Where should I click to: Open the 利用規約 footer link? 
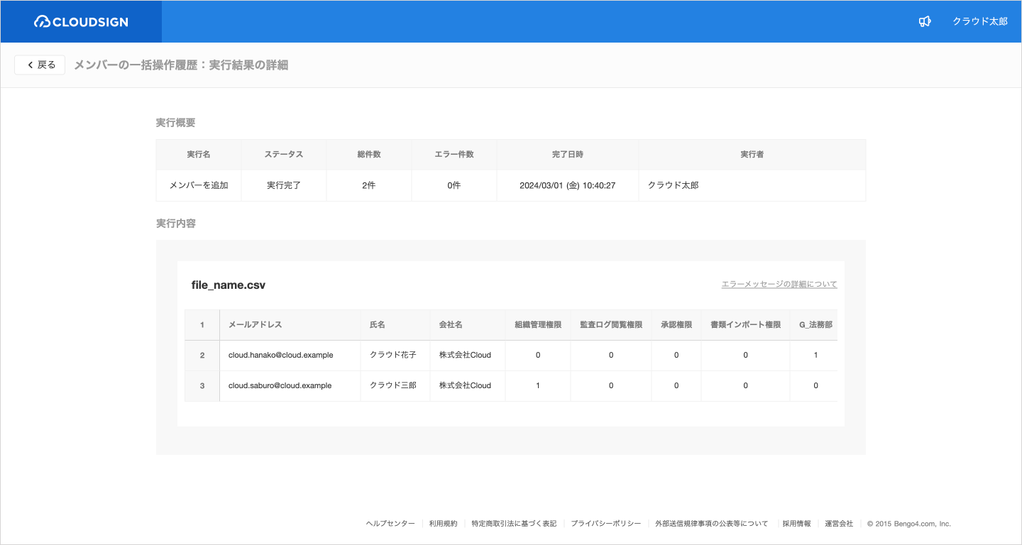click(x=444, y=524)
